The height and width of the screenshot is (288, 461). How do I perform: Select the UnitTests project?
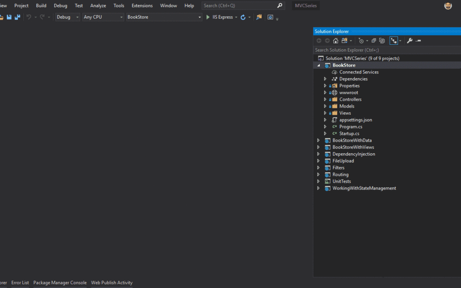pyautogui.click(x=341, y=181)
